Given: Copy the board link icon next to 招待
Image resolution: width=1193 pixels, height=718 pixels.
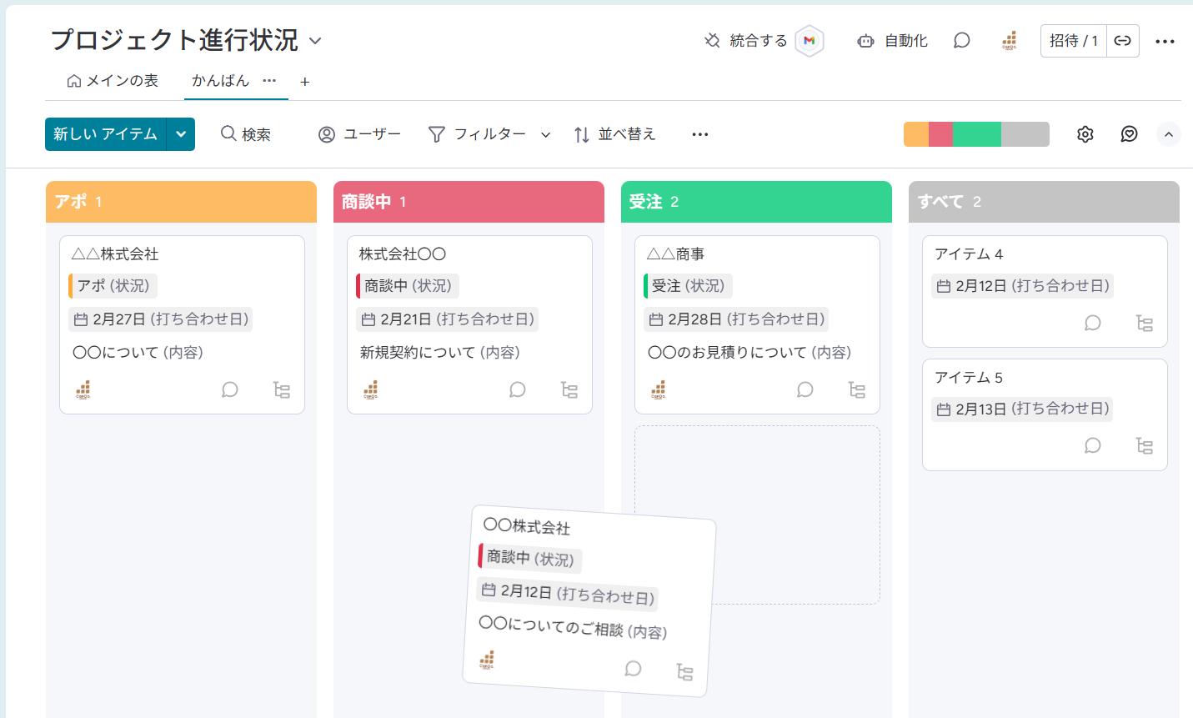Looking at the screenshot, I should (1122, 41).
